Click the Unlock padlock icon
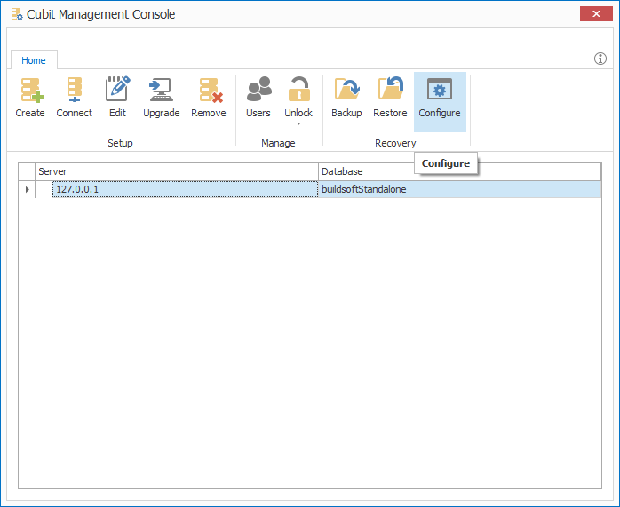 pos(298,91)
